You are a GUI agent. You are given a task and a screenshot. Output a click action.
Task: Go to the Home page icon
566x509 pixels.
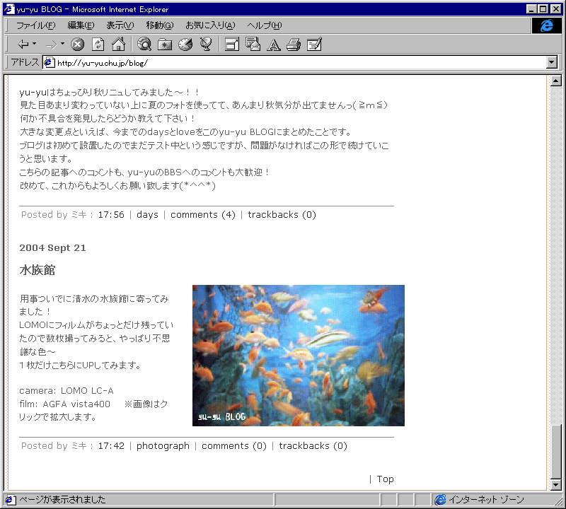[x=118, y=45]
